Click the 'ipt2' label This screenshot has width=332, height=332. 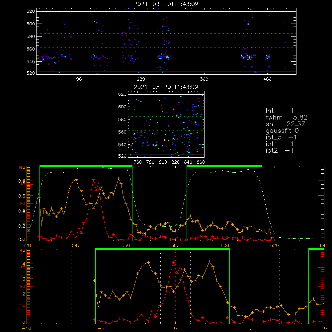pyautogui.click(x=272, y=151)
